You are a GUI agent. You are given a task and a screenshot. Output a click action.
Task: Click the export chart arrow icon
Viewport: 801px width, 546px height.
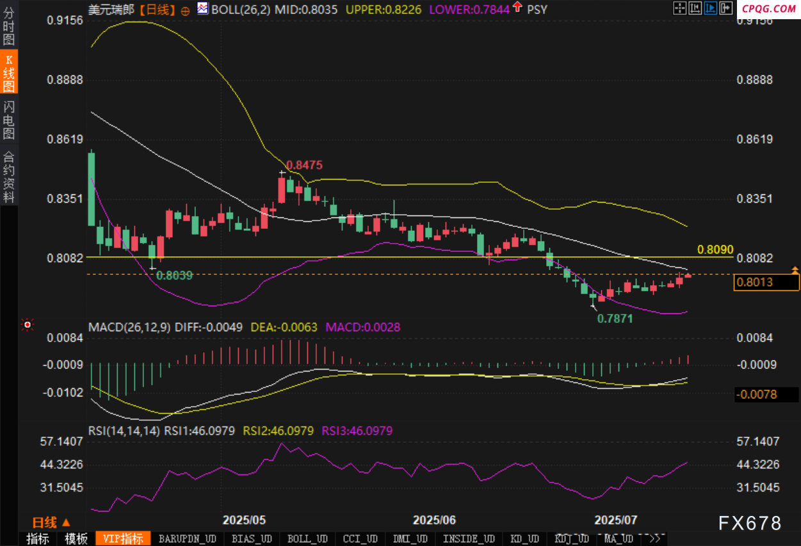[x=725, y=8]
